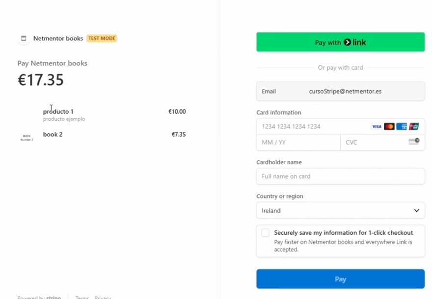The height and width of the screenshot is (299, 432).
Task: Click the CVC card hint icon
Action: pyautogui.click(x=414, y=142)
